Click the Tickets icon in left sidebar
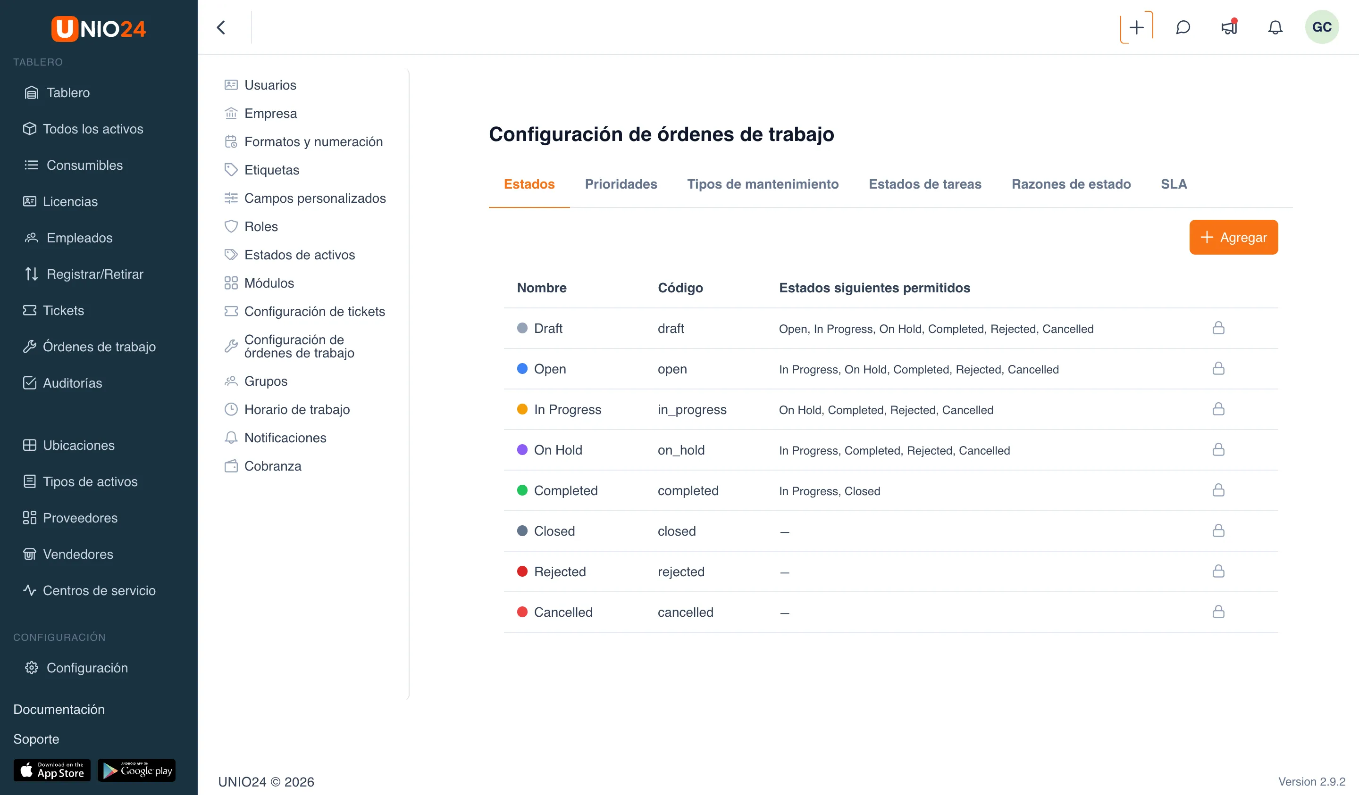 [x=30, y=310]
